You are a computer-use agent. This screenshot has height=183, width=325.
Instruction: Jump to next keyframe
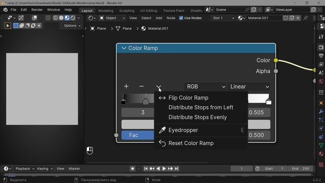click(171, 169)
